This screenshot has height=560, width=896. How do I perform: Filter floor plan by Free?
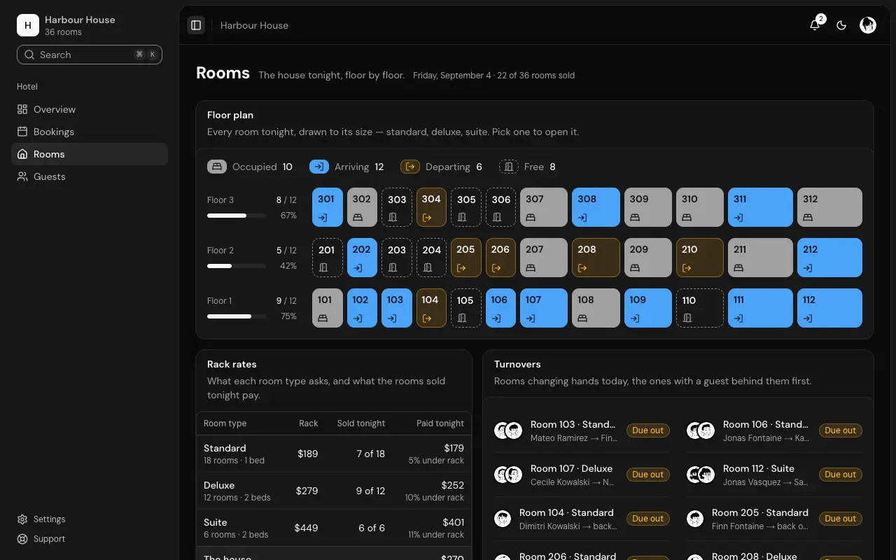click(527, 167)
